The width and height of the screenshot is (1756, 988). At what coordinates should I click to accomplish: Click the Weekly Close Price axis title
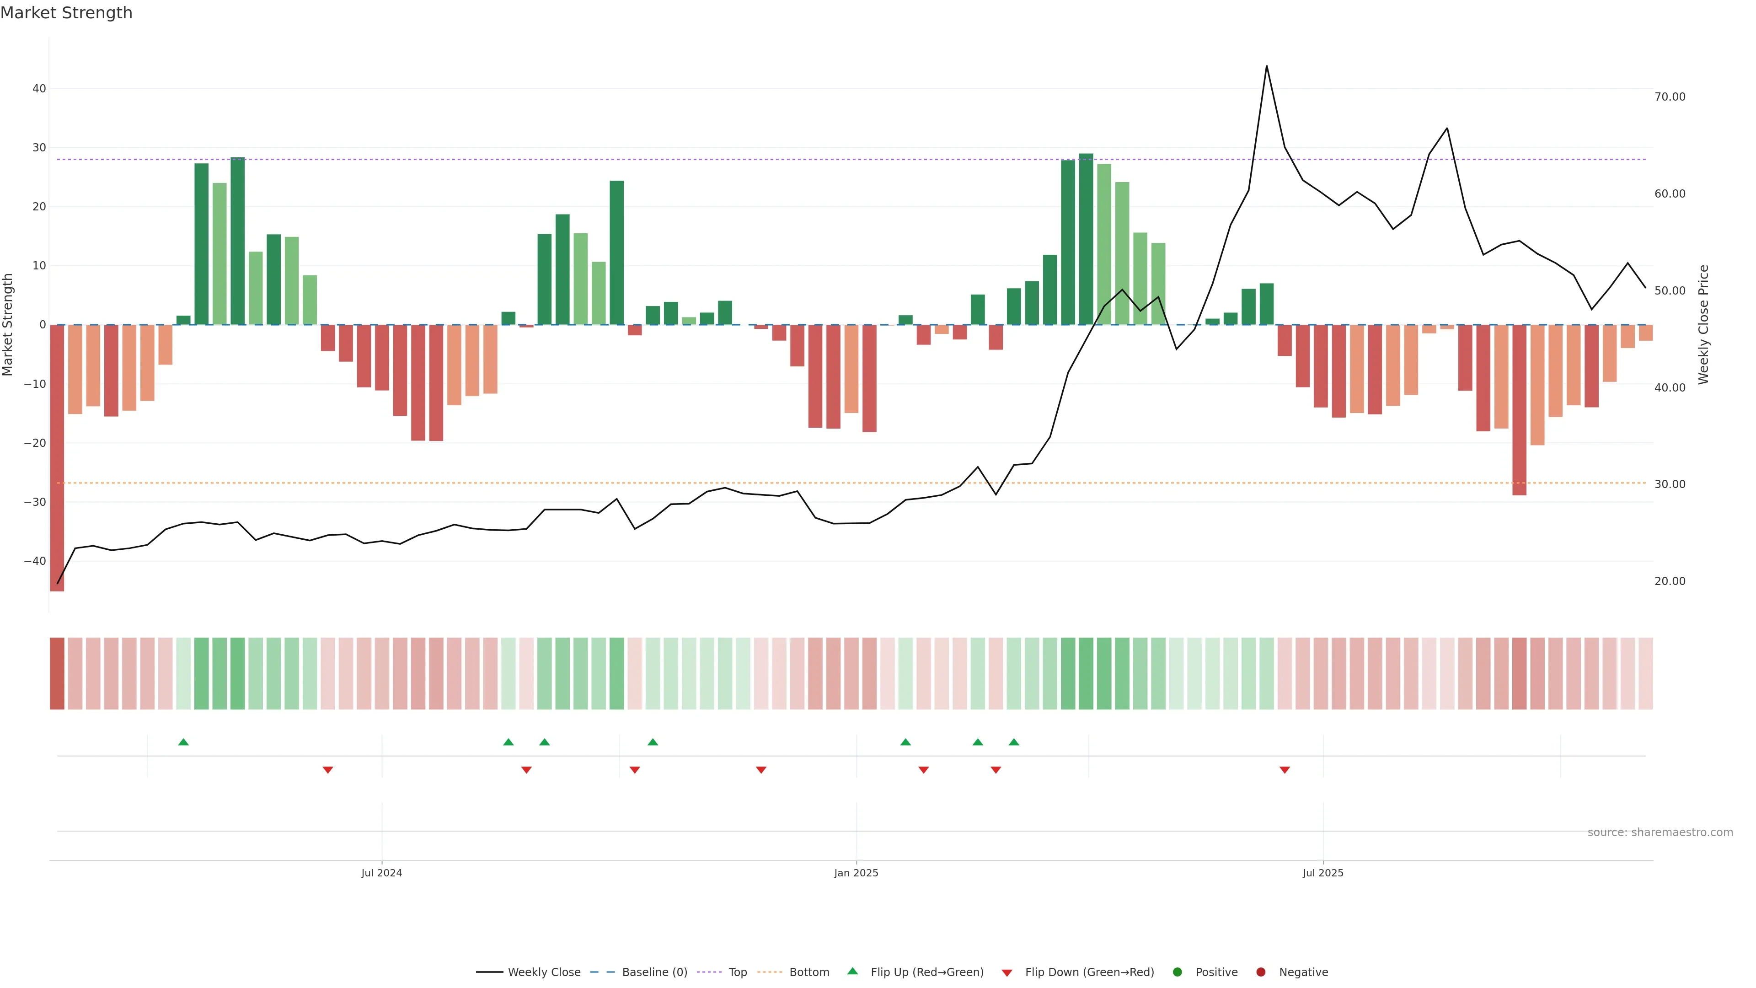click(x=1703, y=325)
